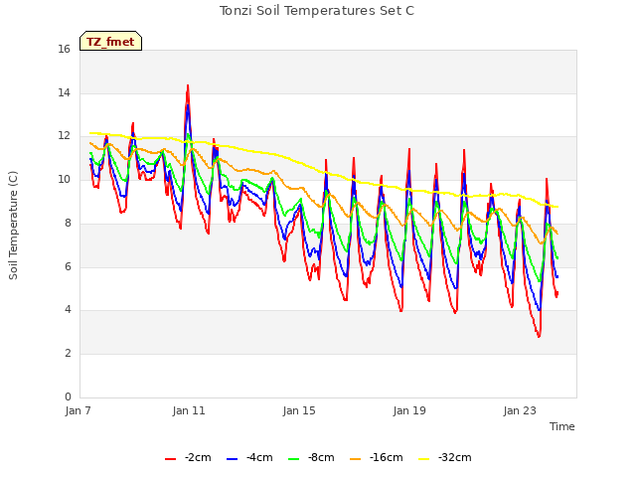Click the Jan 23 x-axis label

point(520,410)
